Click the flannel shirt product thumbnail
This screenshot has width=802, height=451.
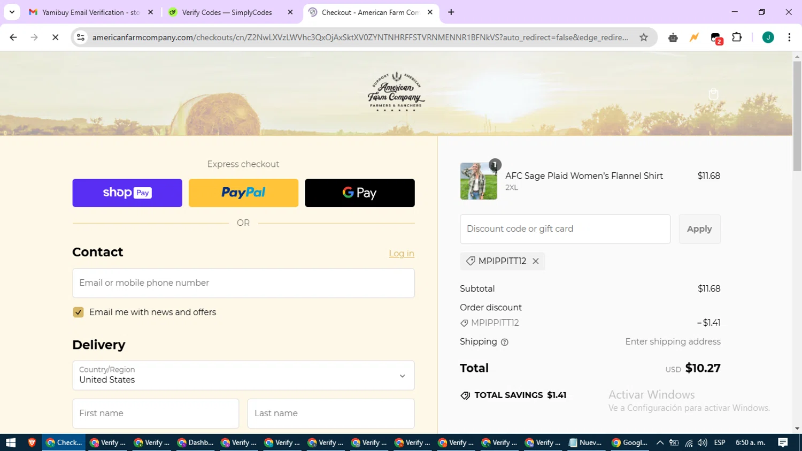[x=479, y=181]
